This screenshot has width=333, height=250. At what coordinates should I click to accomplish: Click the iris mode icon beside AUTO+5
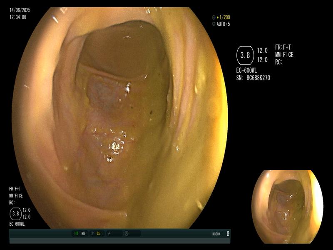click(x=214, y=24)
